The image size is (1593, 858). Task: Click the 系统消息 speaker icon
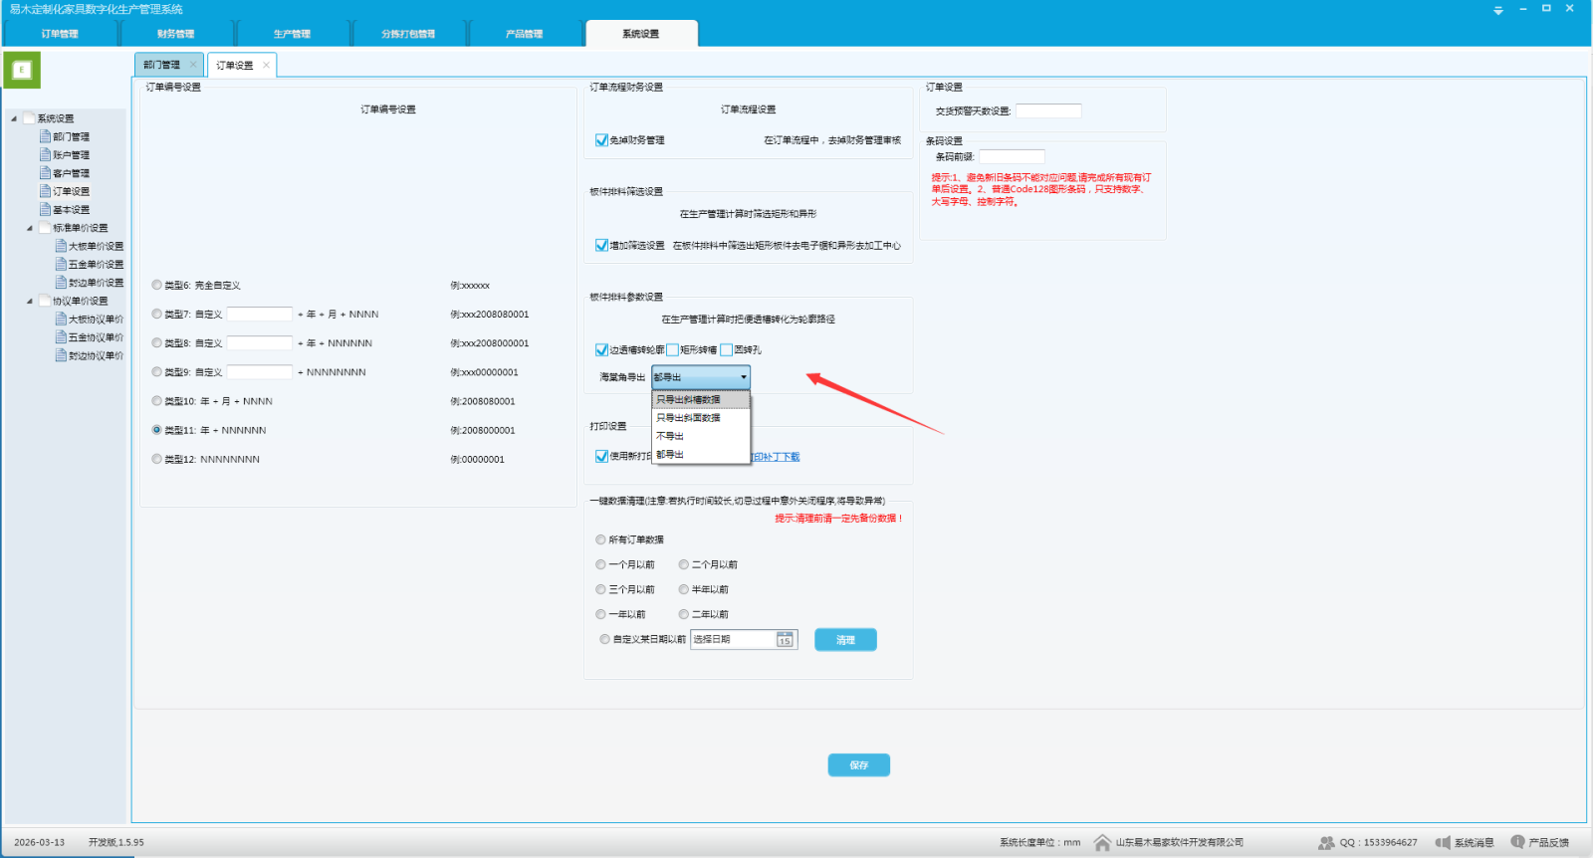point(1442,843)
